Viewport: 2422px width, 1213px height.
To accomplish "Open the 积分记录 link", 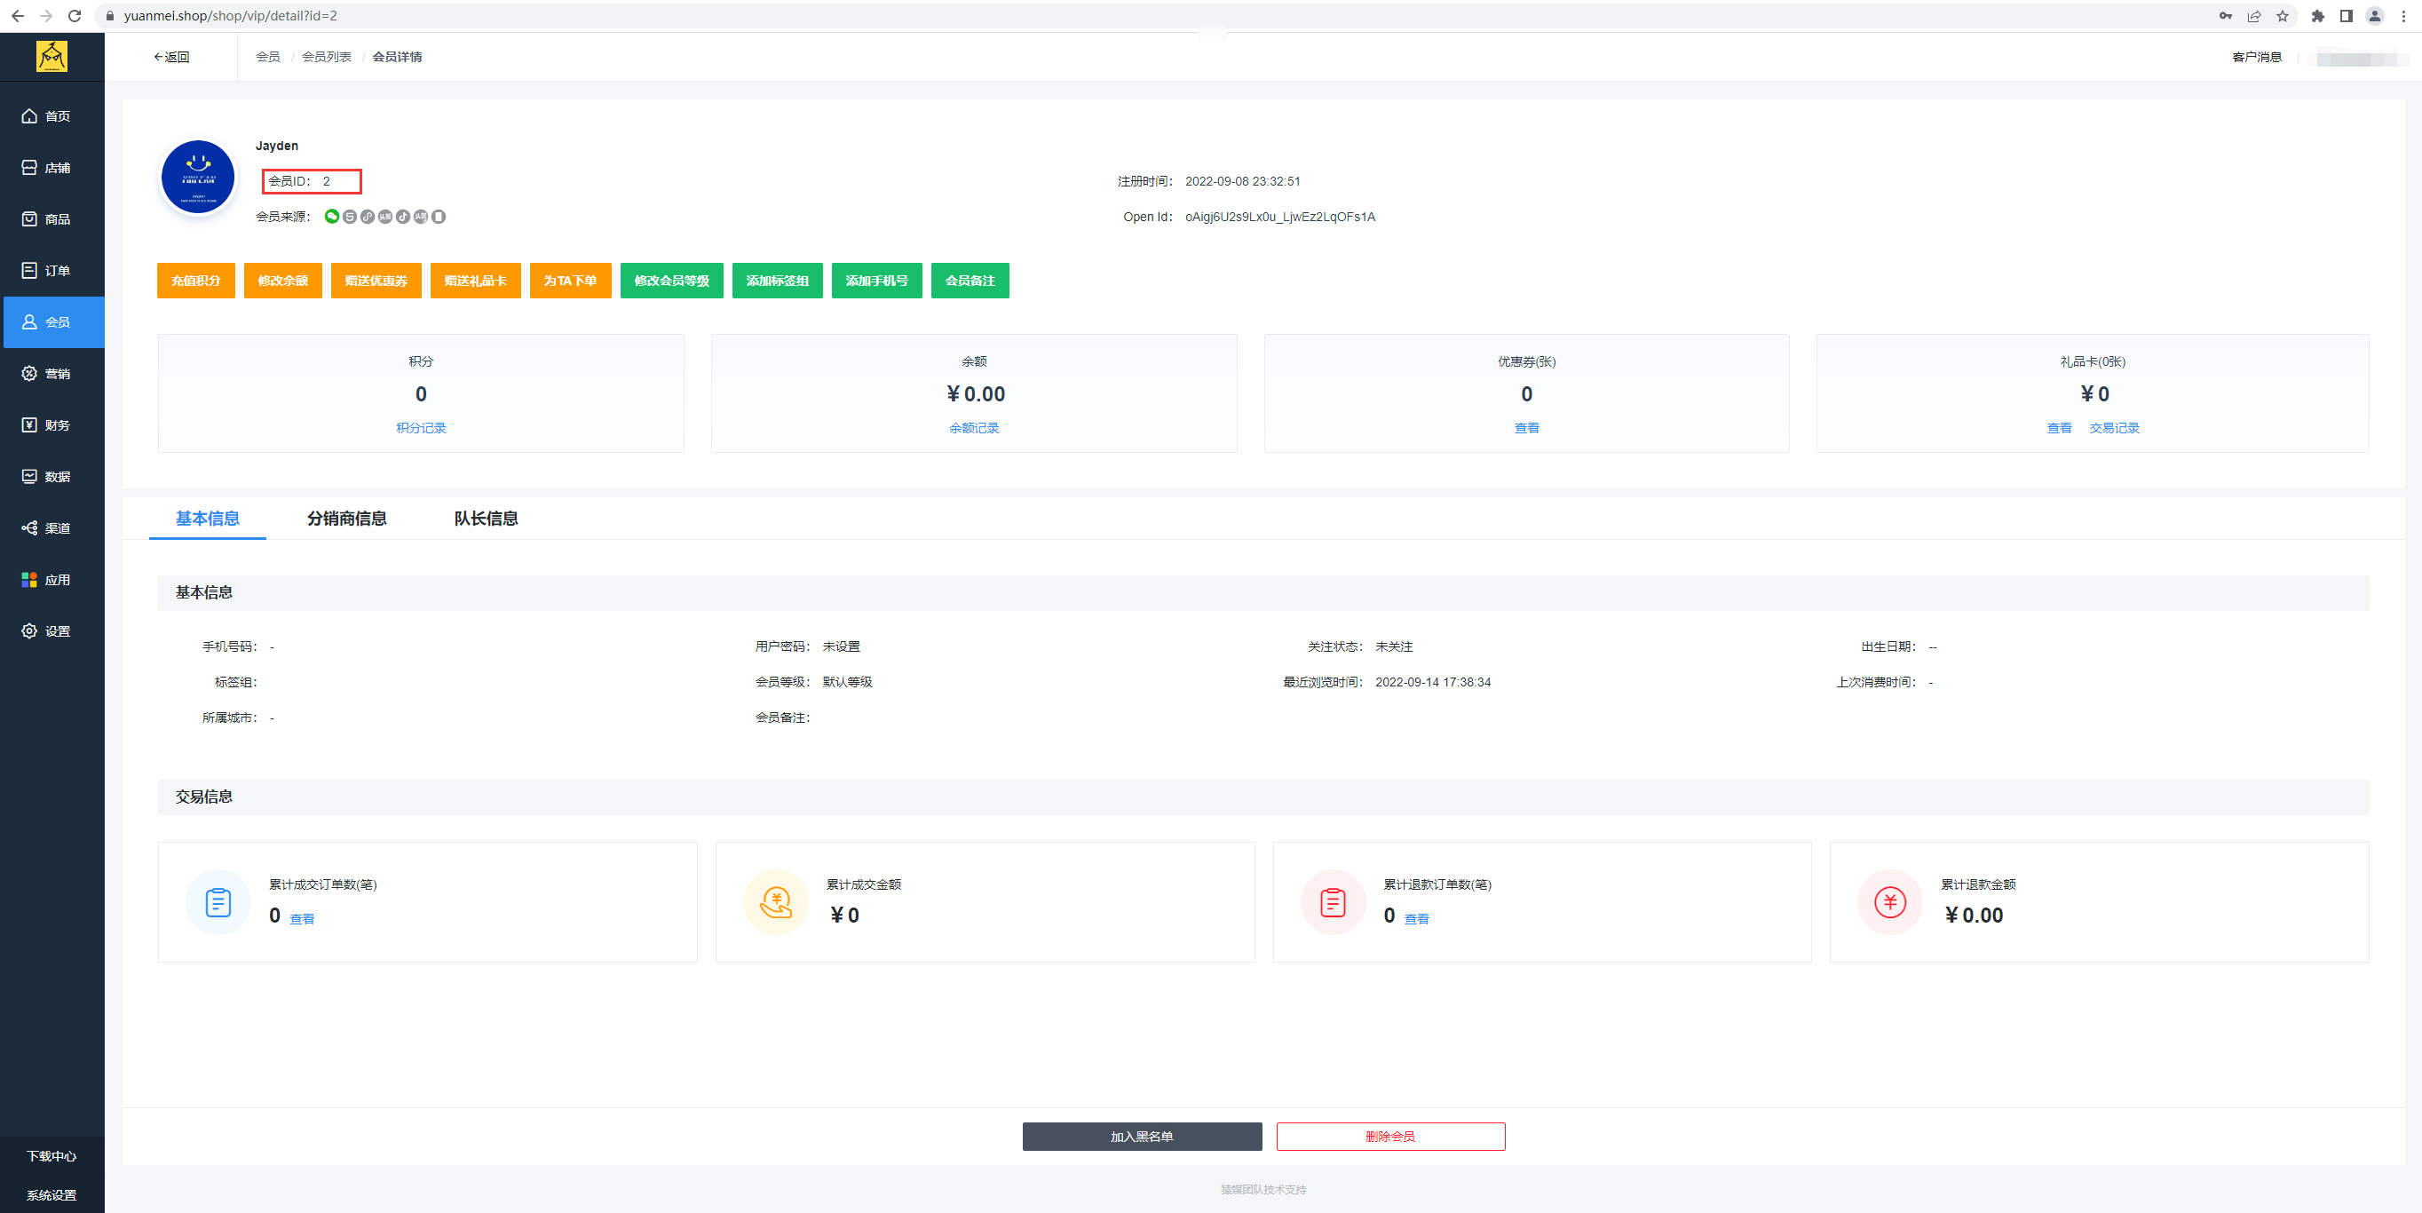I will (x=420, y=428).
